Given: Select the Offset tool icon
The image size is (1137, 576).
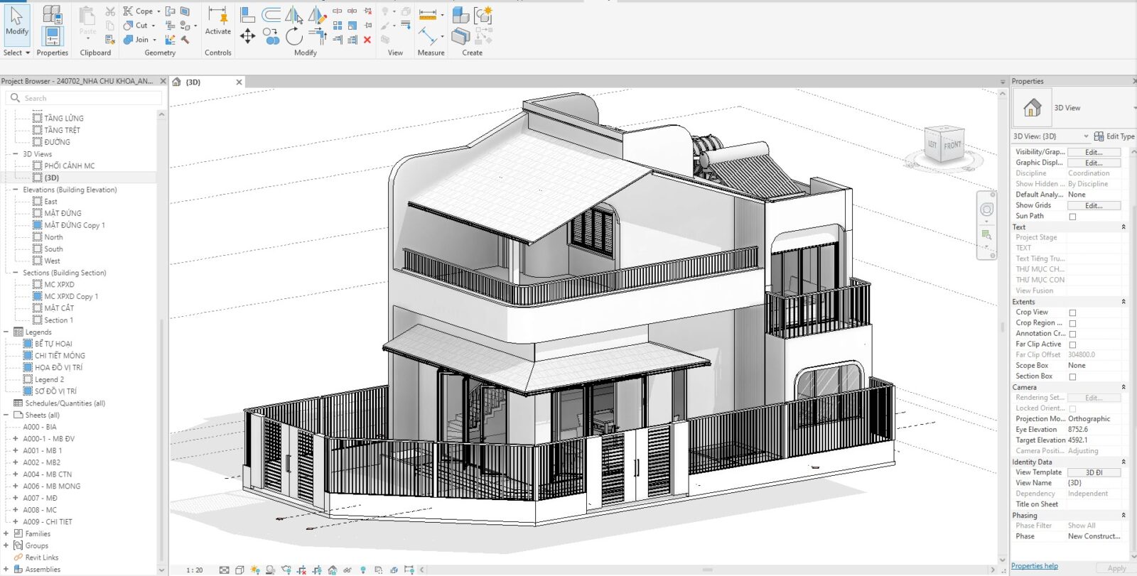Looking at the screenshot, I should 271,14.
